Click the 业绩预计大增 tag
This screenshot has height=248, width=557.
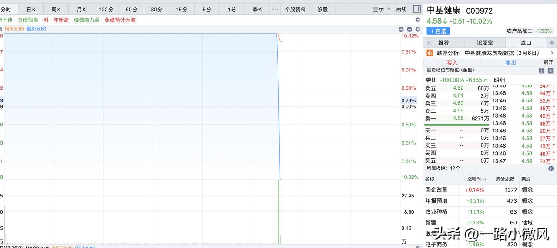coord(120,20)
